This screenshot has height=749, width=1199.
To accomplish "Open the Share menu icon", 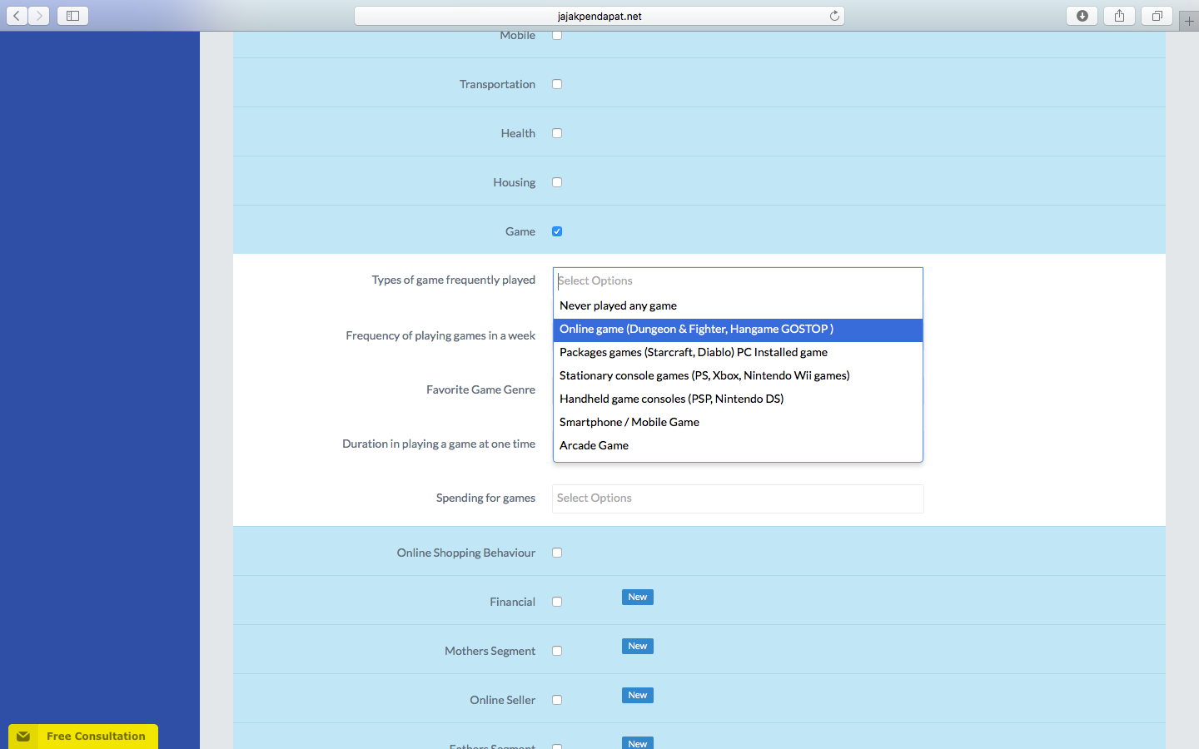I will point(1120,16).
